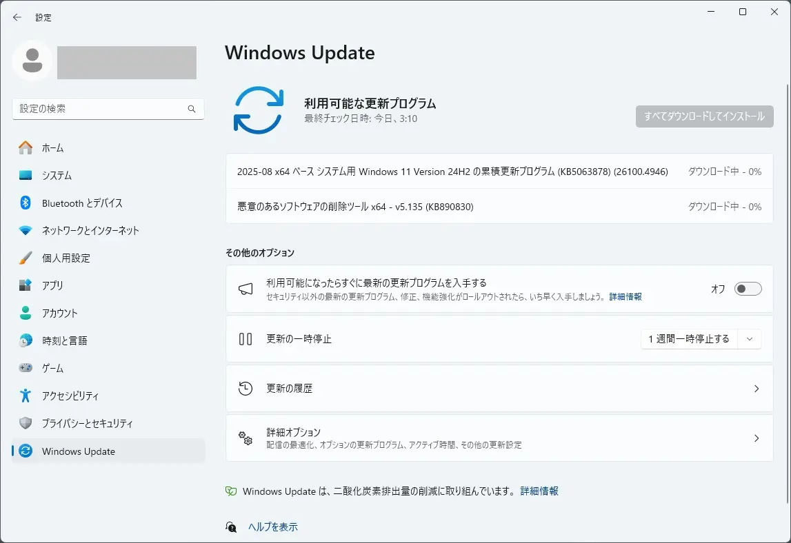
Task: Select the アプリ category
Action: (108, 285)
